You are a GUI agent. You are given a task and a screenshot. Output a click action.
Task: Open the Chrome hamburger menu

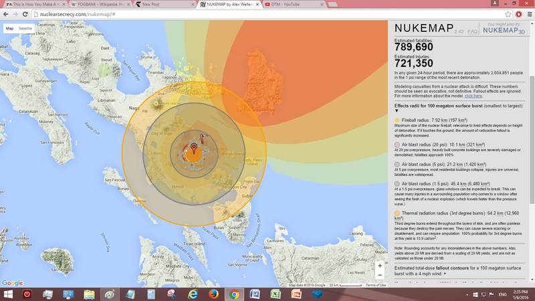(530, 14)
